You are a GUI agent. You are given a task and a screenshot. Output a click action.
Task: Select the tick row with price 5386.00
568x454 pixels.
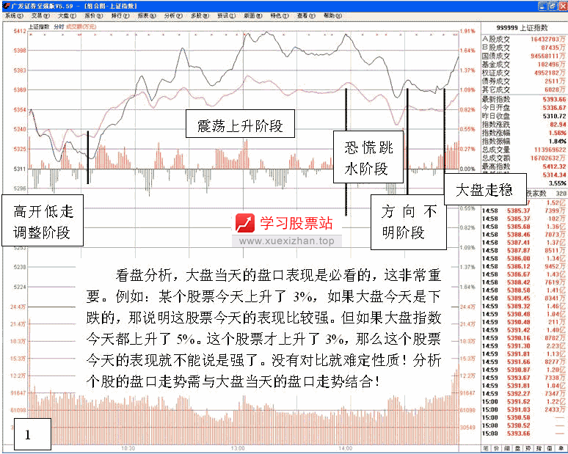(x=523, y=258)
